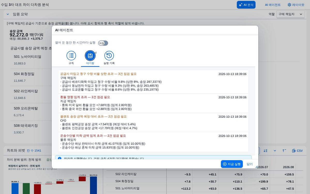
Task: Click waterfall bar labeled +5,555.3
Action: (x=37, y=189)
